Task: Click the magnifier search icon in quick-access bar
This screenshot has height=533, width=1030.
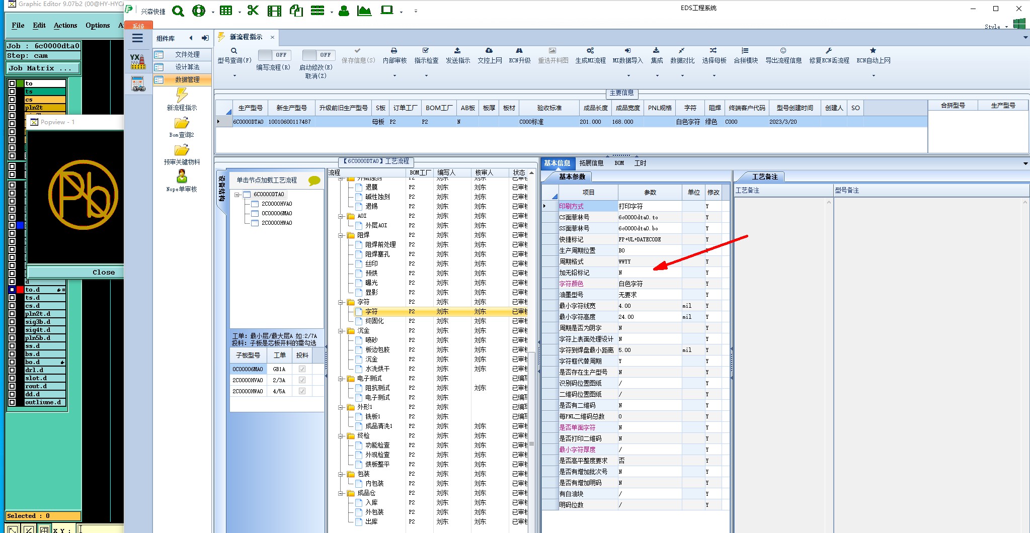Action: [x=178, y=11]
